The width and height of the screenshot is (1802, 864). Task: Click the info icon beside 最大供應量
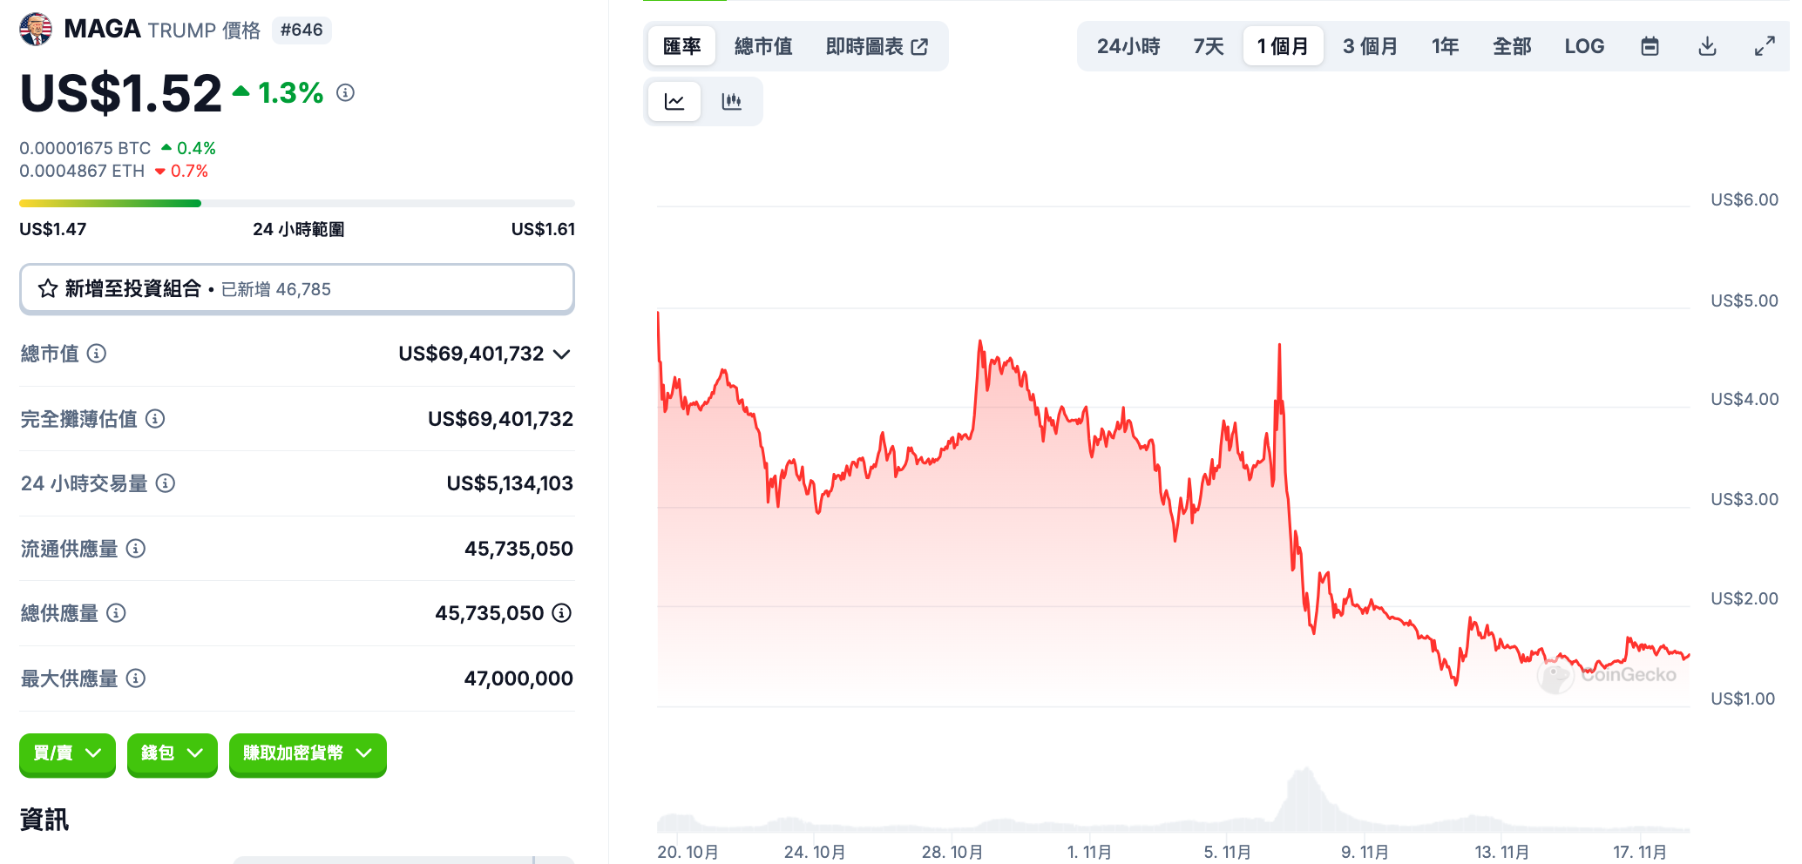click(x=136, y=678)
